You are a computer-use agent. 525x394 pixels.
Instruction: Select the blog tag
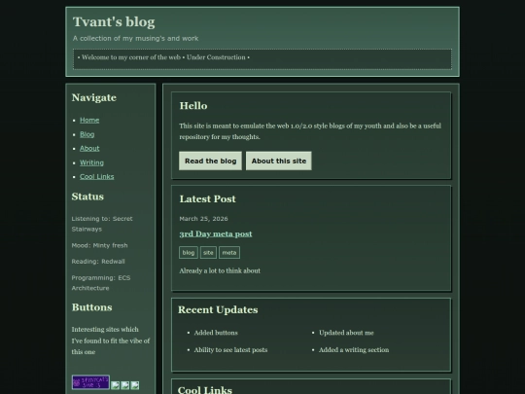click(x=189, y=253)
